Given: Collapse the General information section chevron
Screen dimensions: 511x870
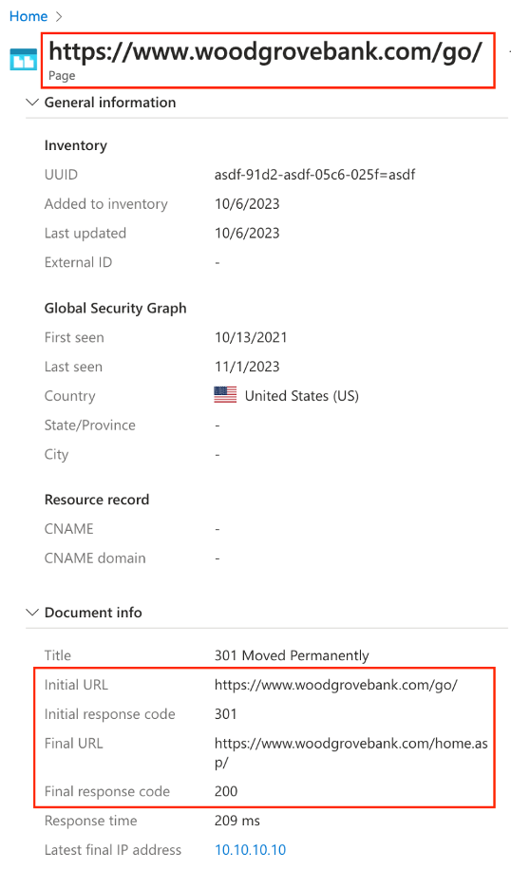Looking at the screenshot, I should (32, 102).
